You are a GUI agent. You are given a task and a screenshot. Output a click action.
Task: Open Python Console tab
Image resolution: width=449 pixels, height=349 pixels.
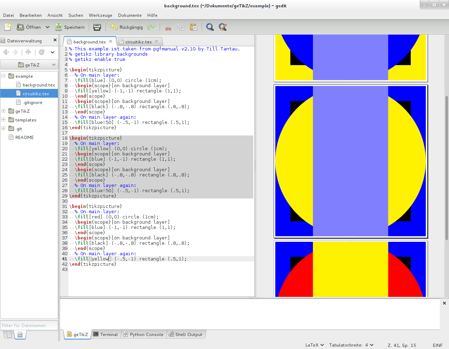(x=143, y=334)
